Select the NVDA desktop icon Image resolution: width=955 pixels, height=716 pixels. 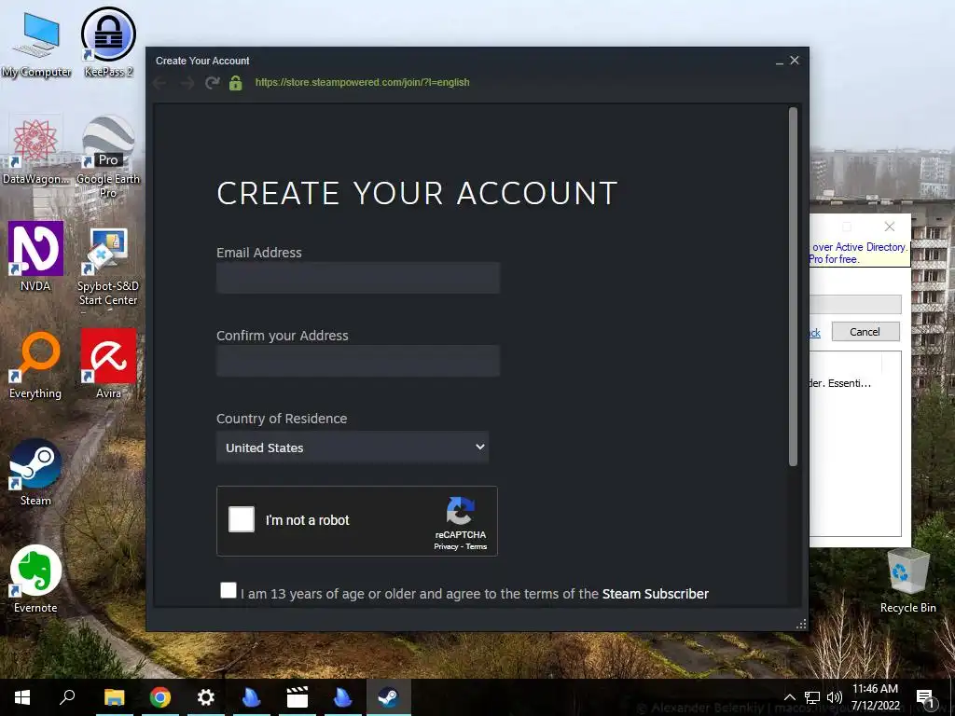point(35,255)
